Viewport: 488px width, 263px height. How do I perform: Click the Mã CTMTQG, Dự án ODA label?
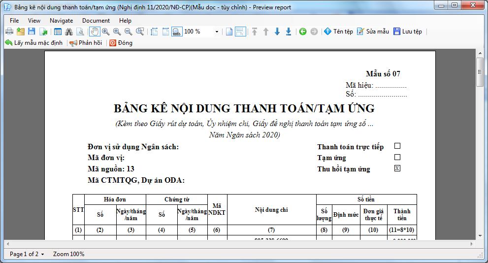[x=136, y=180]
